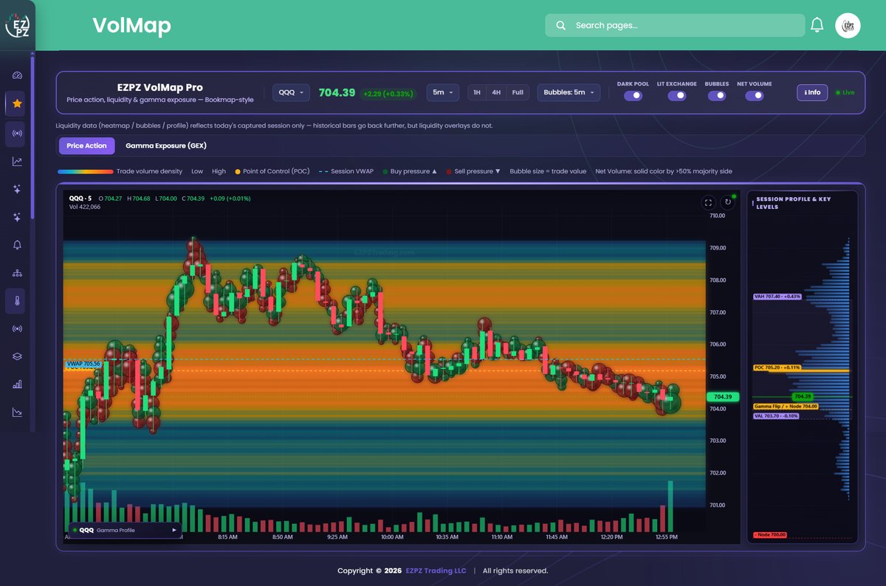Viewport: 886px width, 586px height.
Task: Toggle the Dark Pool switch
Action: pyautogui.click(x=633, y=95)
